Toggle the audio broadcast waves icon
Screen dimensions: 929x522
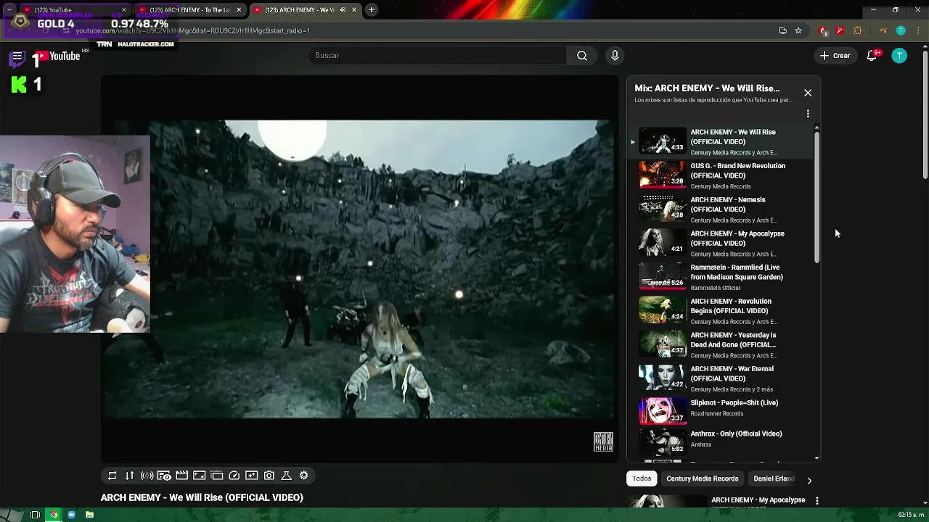click(x=147, y=476)
